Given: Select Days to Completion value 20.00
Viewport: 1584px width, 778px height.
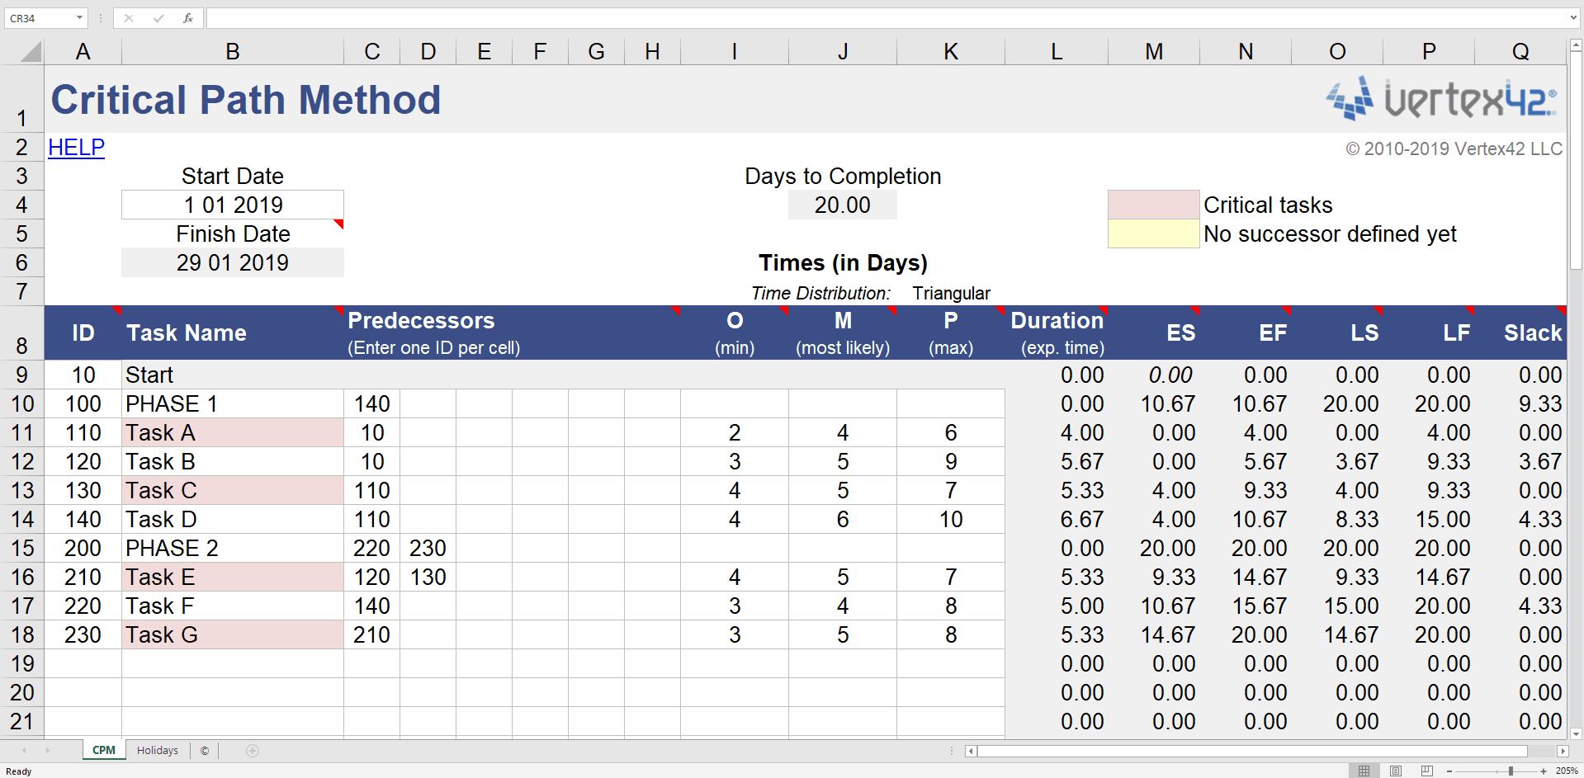Looking at the screenshot, I should 843,205.
